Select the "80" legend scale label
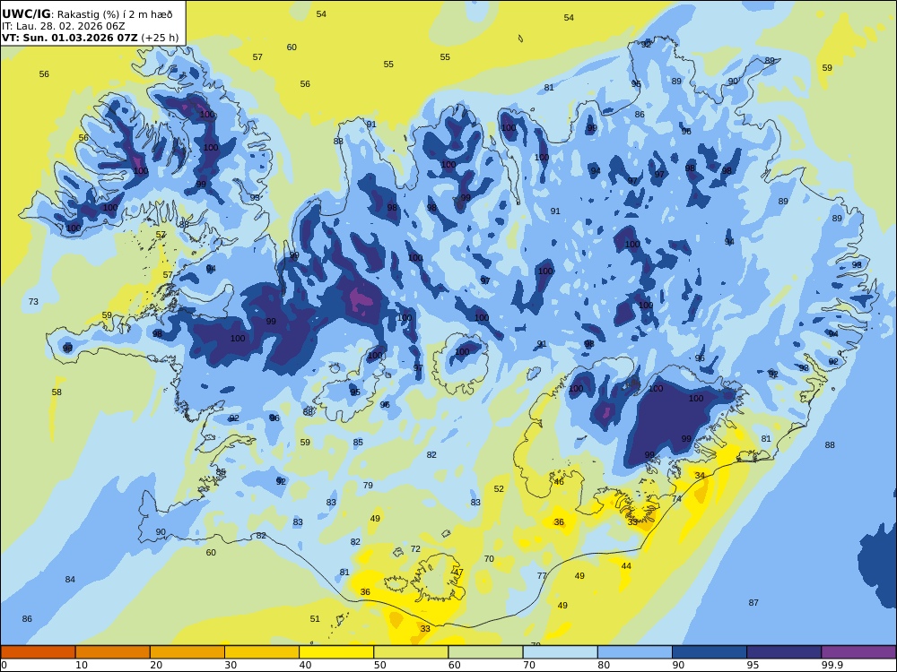897x672 pixels. 604,665
